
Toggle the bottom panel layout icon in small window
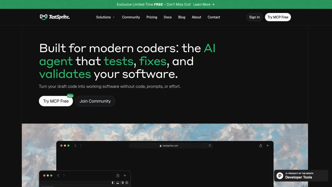(118, 182)
